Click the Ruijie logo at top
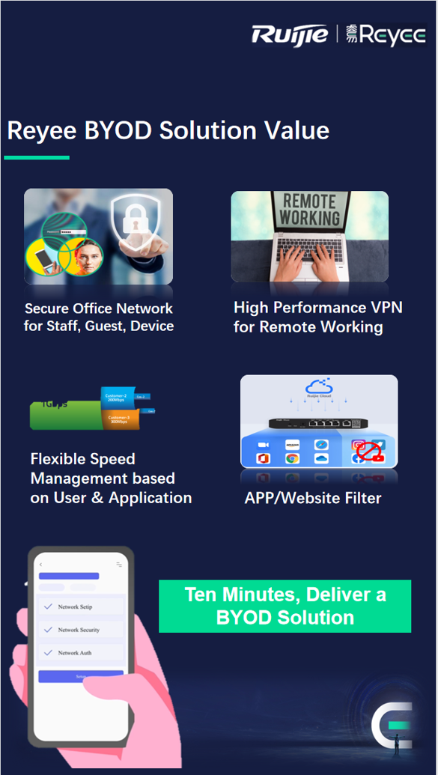Image resolution: width=438 pixels, height=775 pixels. click(290, 34)
